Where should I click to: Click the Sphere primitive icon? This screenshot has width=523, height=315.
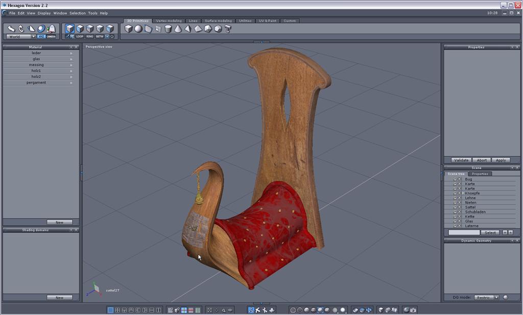[x=138, y=29]
